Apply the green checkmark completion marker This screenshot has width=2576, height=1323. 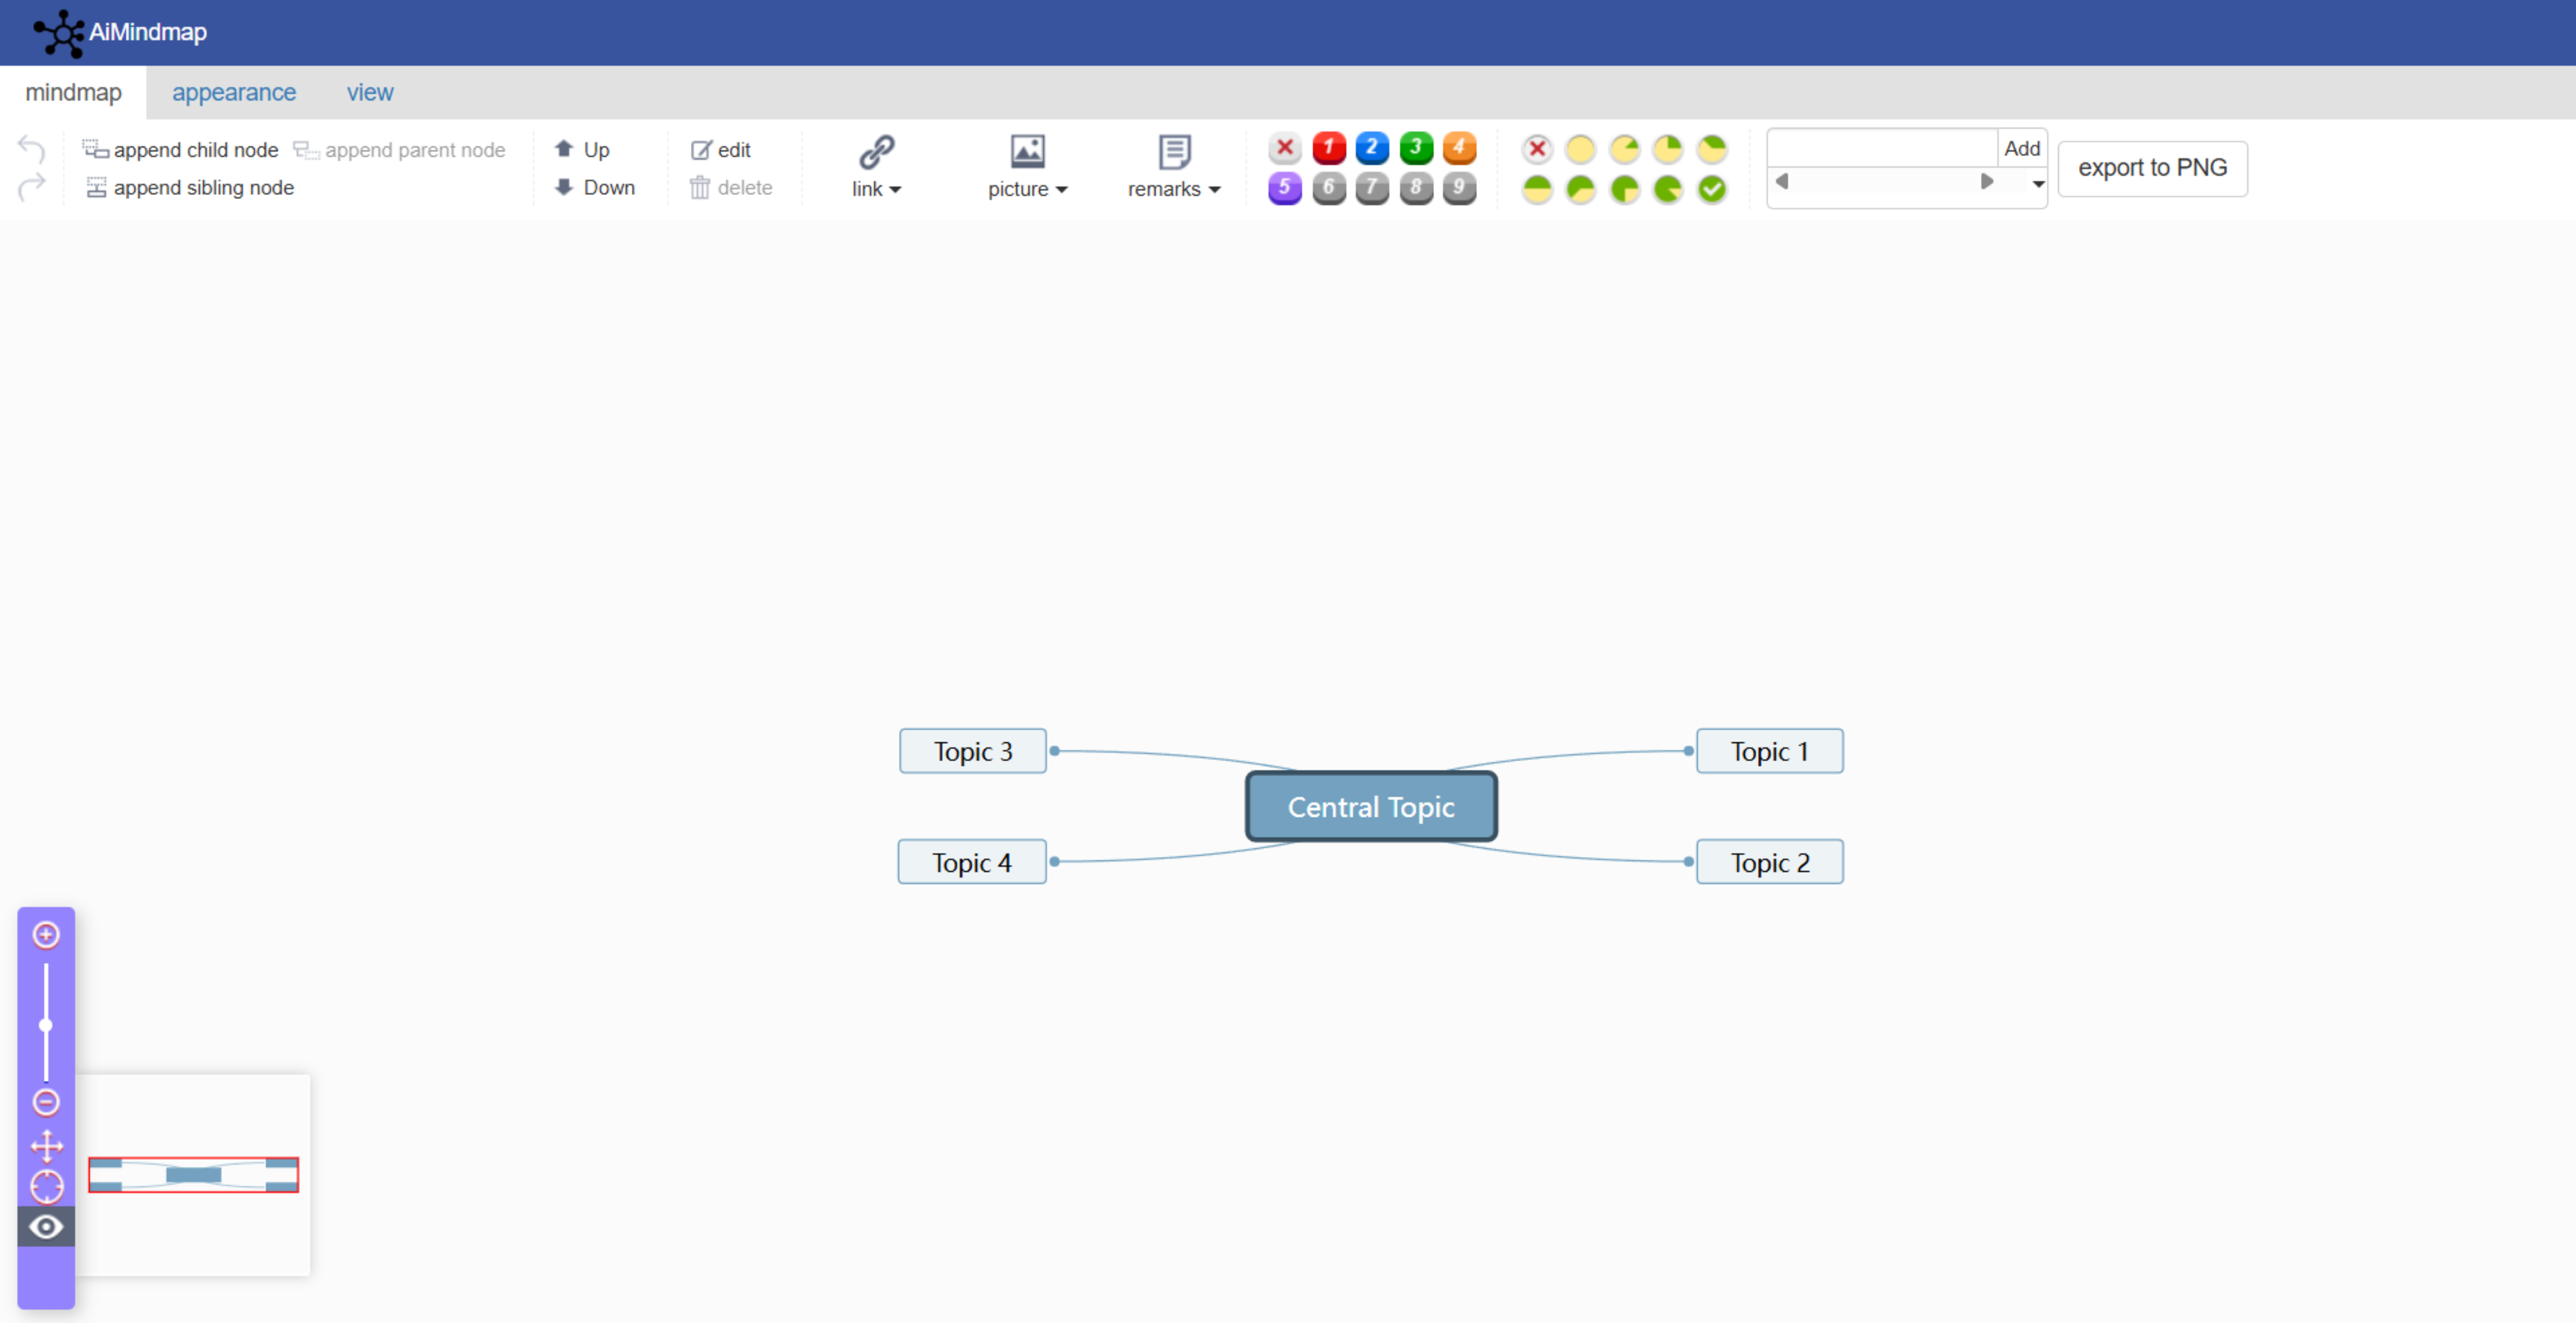point(1711,188)
